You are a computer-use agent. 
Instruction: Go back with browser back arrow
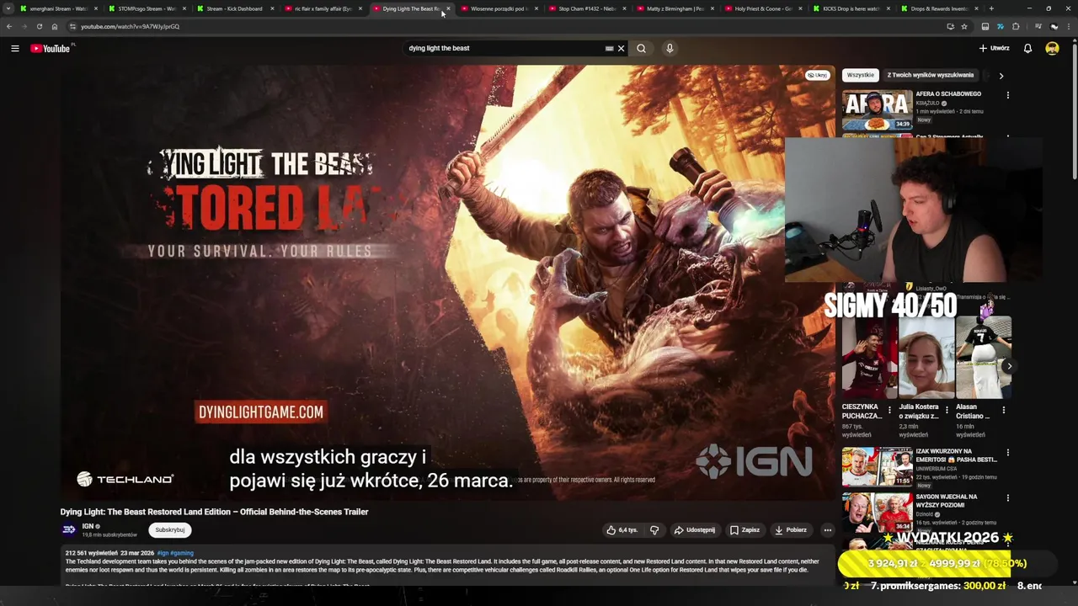(9, 26)
